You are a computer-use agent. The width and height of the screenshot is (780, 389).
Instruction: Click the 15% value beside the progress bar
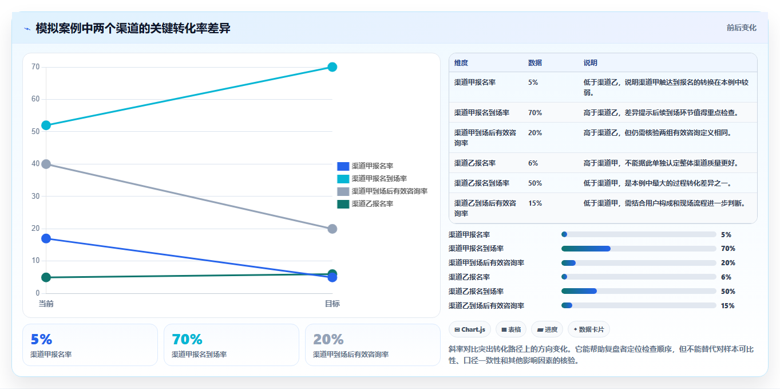click(728, 306)
